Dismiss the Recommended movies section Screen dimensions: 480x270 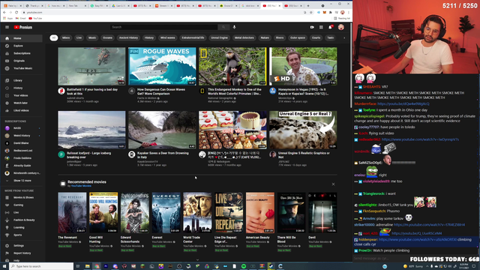click(x=333, y=184)
